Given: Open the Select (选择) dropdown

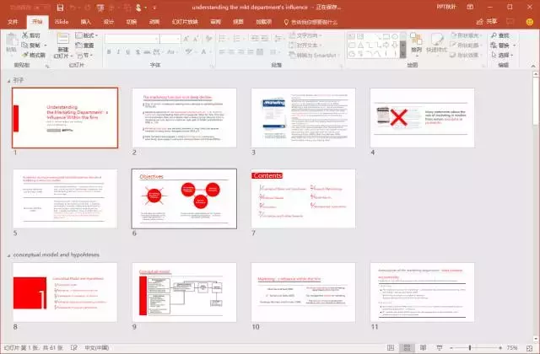Looking at the screenshot, I should [502, 55].
